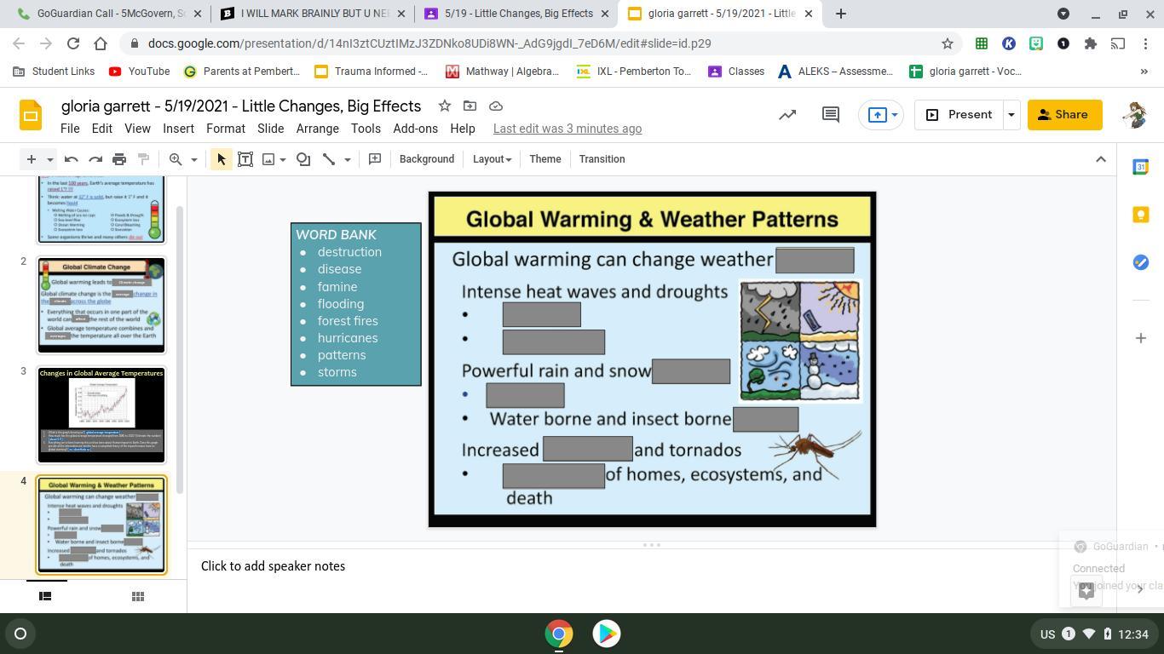Viewport: 1164px width, 654px height.
Task: Switch to grid view of slides
Action: [137, 596]
